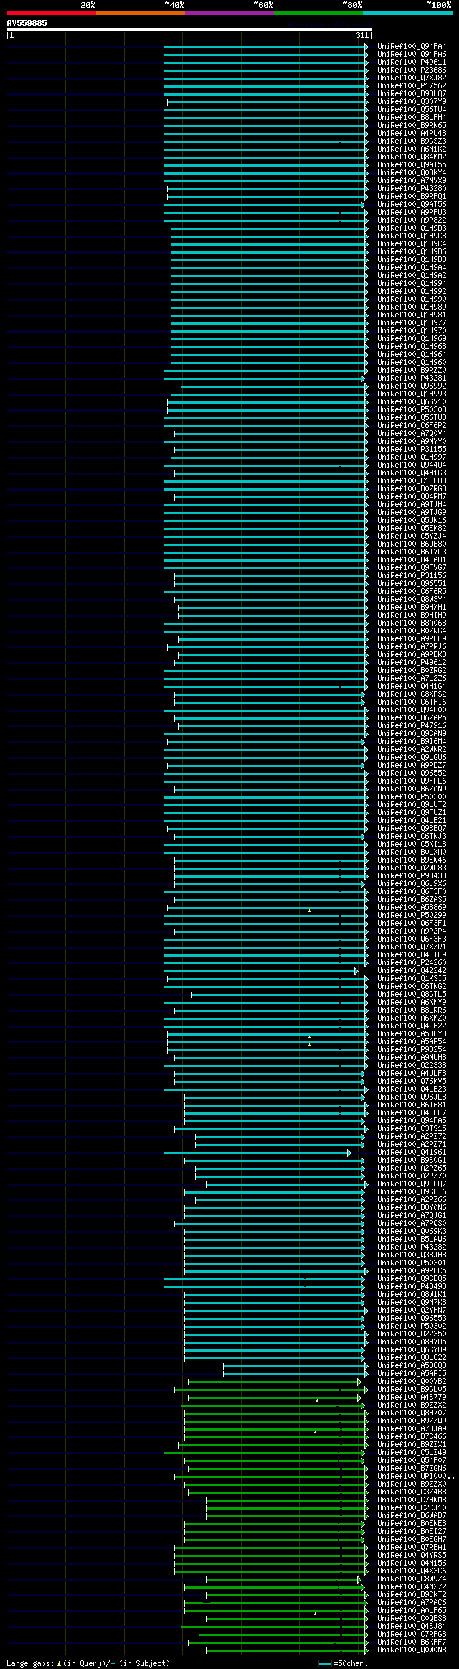459x1669 pixels.
Task: Open hit UniRef100_Q94FA4
Action: point(412,47)
